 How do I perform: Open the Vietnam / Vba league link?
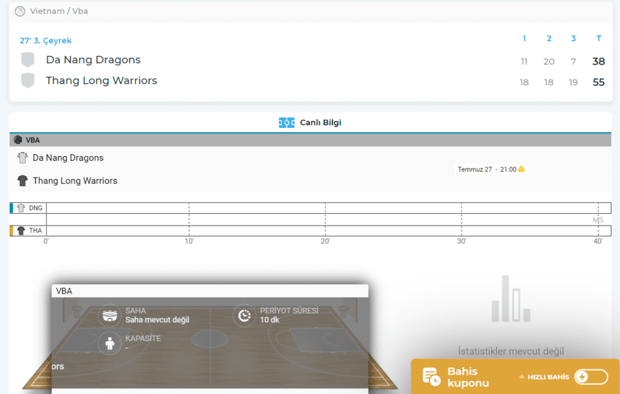(x=59, y=11)
